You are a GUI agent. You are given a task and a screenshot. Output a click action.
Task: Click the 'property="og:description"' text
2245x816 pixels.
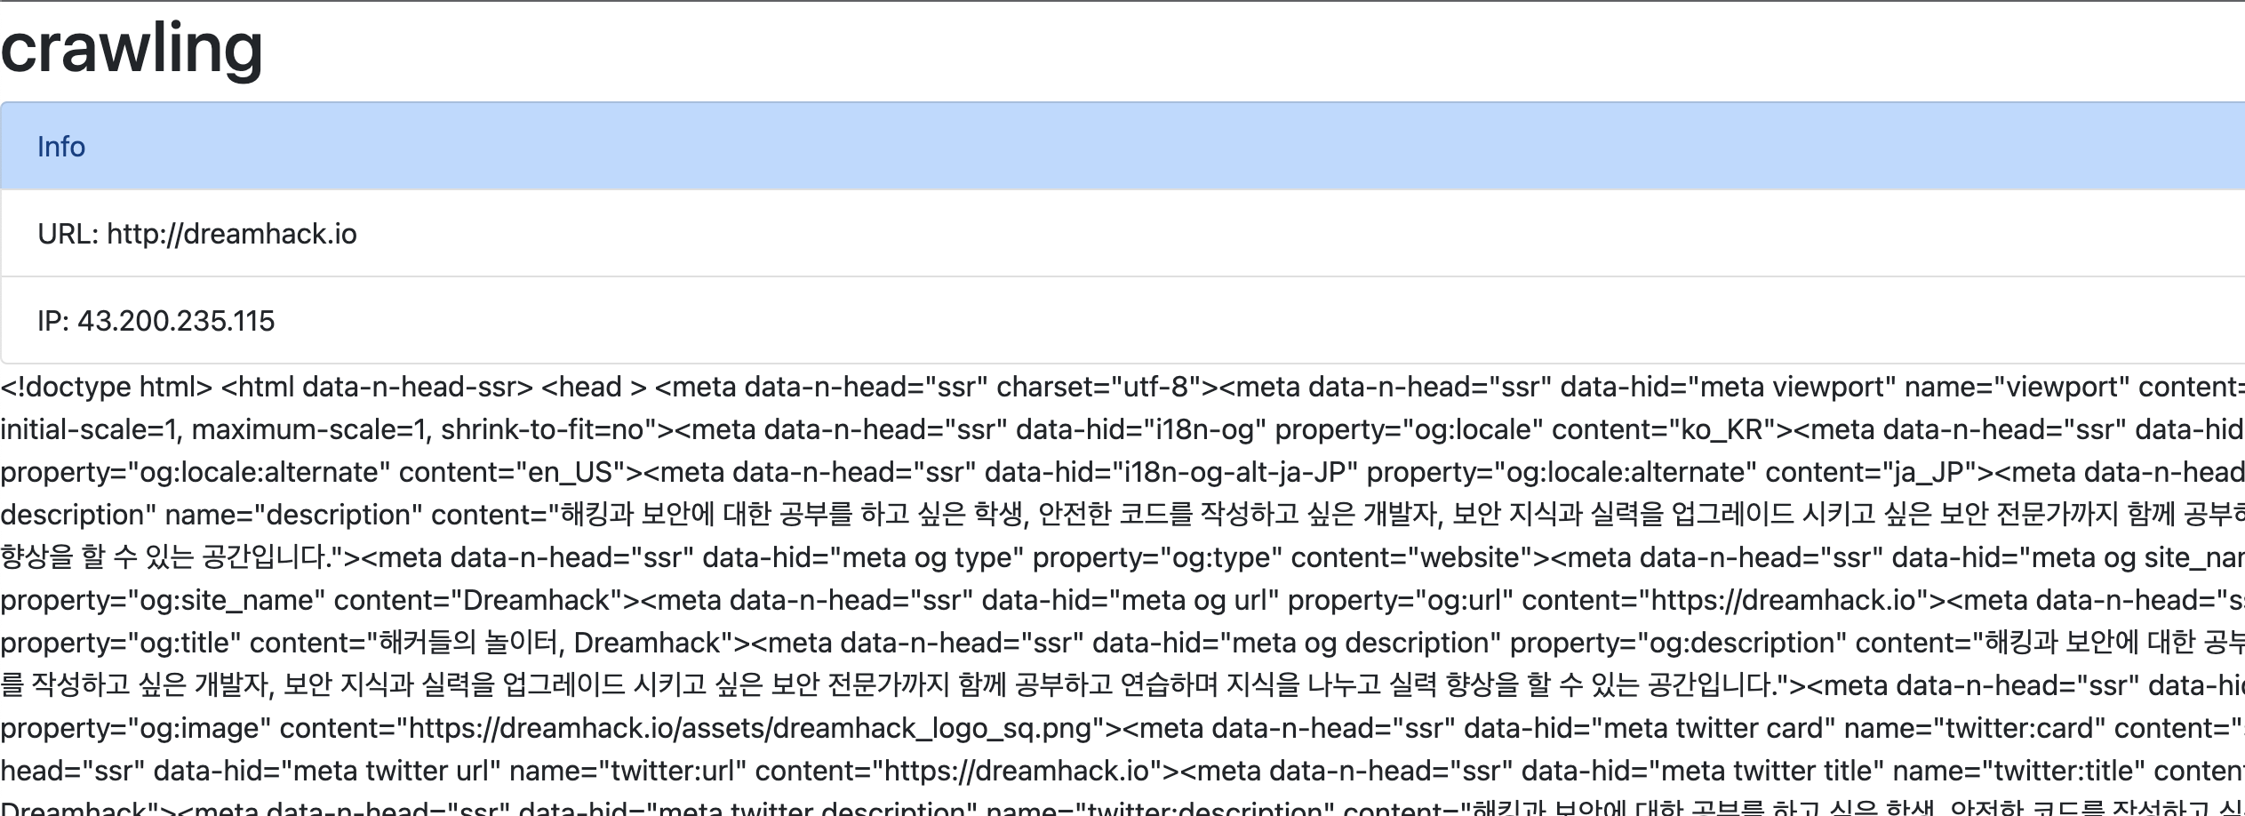tap(1678, 643)
